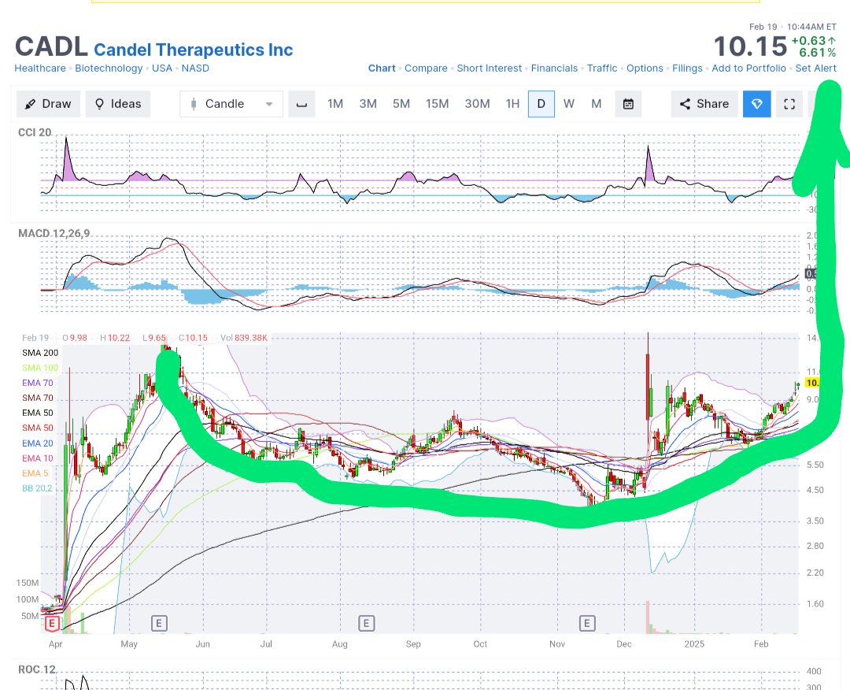
Task: Open the Short Interest link
Action: click(x=489, y=69)
